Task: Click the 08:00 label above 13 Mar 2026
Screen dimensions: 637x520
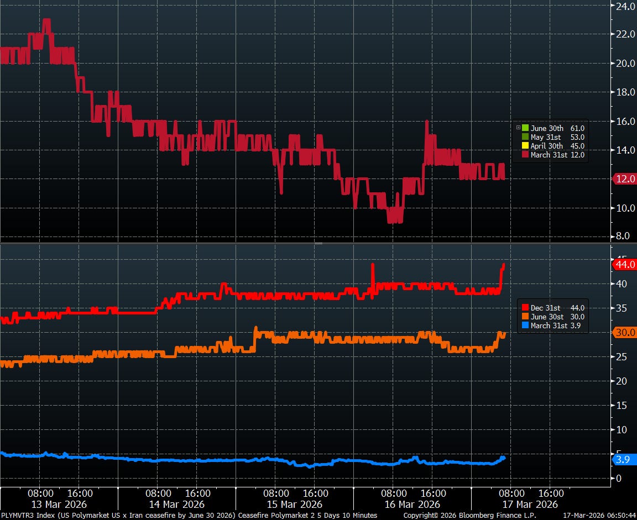Action: tap(40, 493)
